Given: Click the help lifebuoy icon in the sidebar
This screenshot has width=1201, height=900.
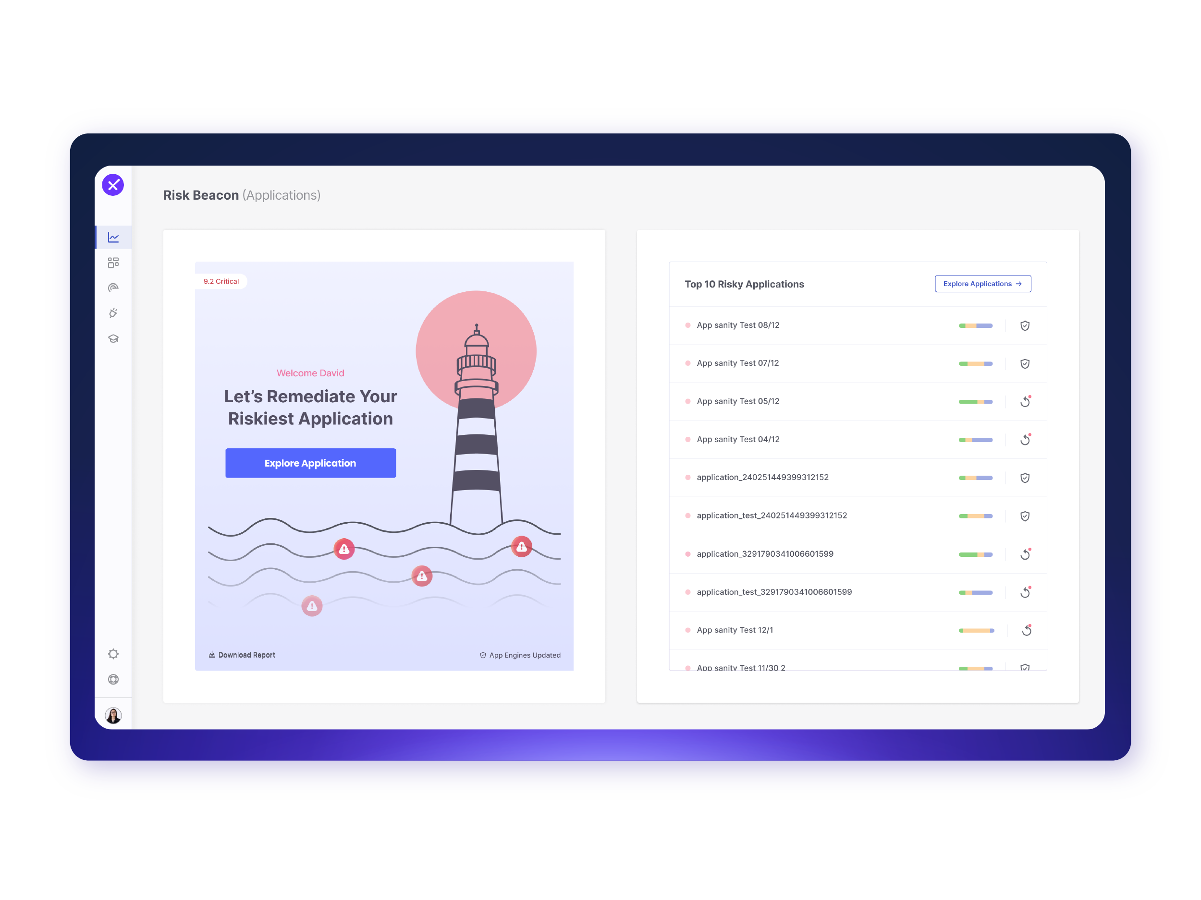Looking at the screenshot, I should pos(113,679).
